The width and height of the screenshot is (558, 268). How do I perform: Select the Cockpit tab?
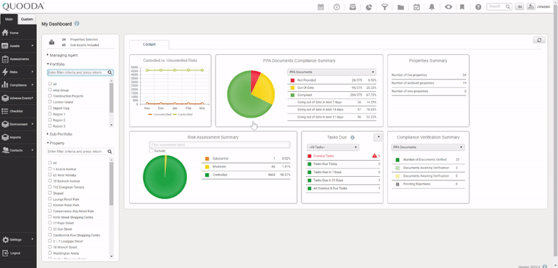[x=149, y=45]
